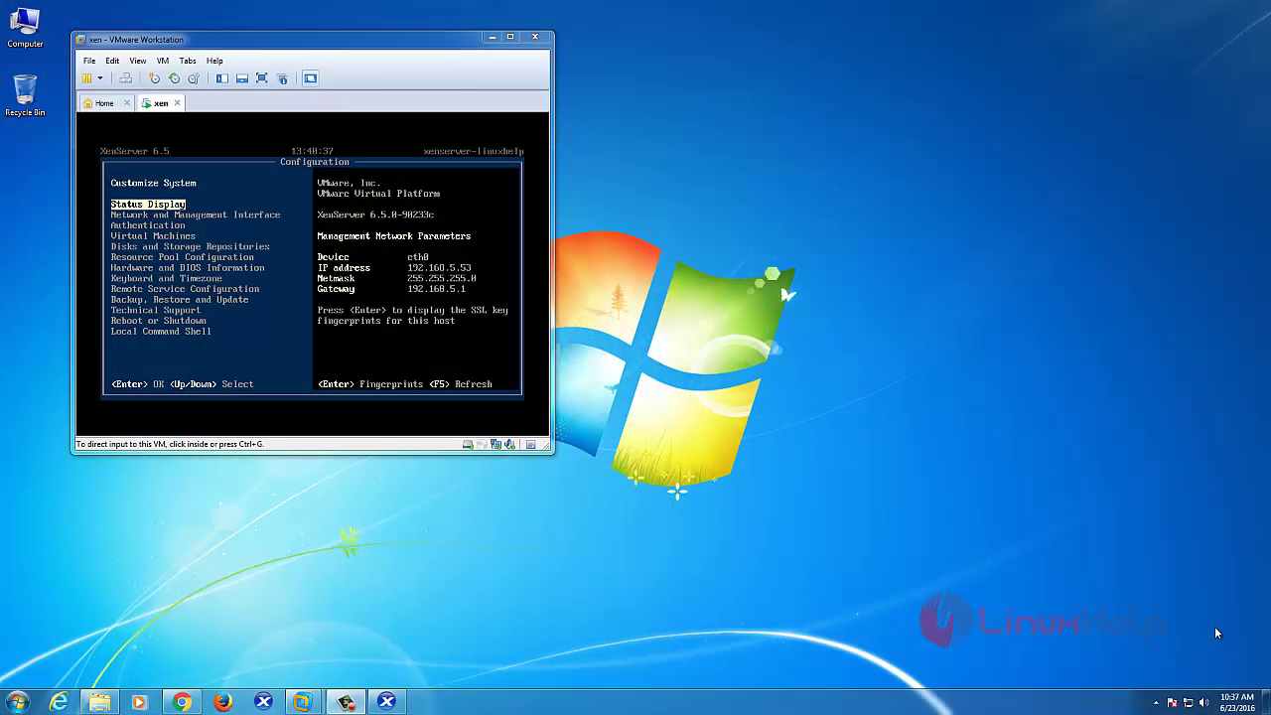
Task: Open Google Chrome from the taskbar
Action: [182, 702]
